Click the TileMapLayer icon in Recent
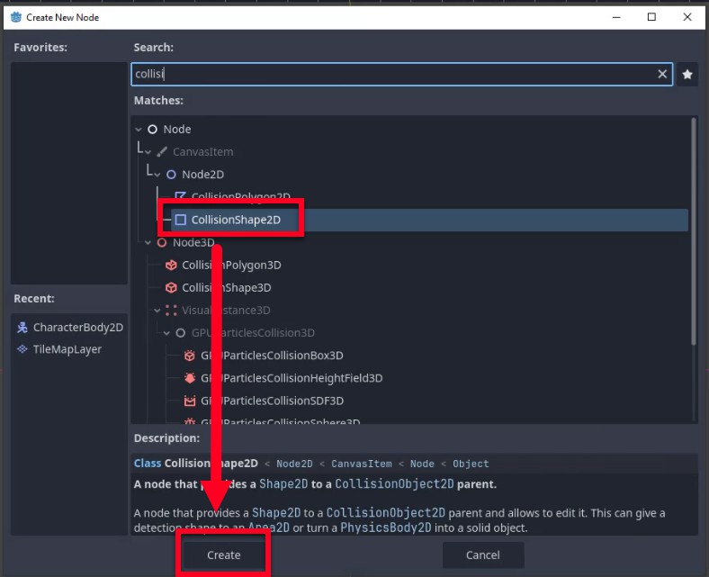Viewport: 709px width, 577px height. coord(22,349)
